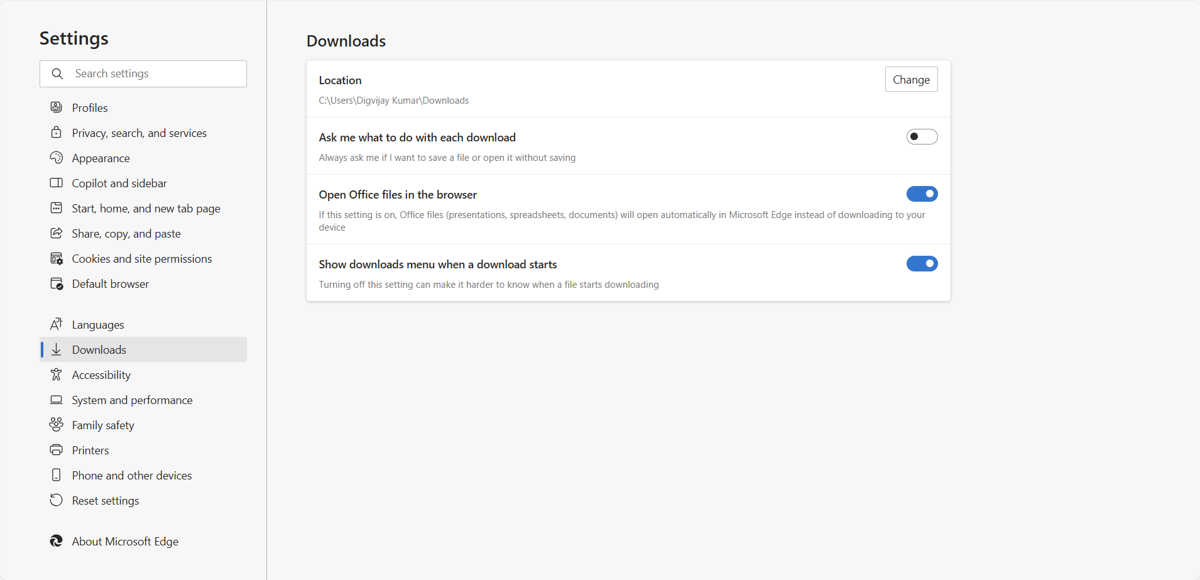
Task: Go to Family safety settings
Action: pos(103,425)
